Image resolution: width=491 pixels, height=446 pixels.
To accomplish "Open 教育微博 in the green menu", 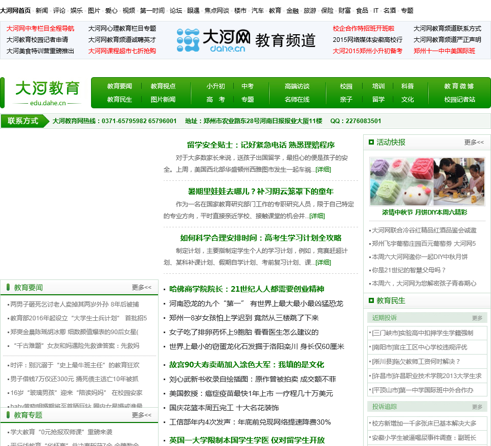I will pos(459,86).
